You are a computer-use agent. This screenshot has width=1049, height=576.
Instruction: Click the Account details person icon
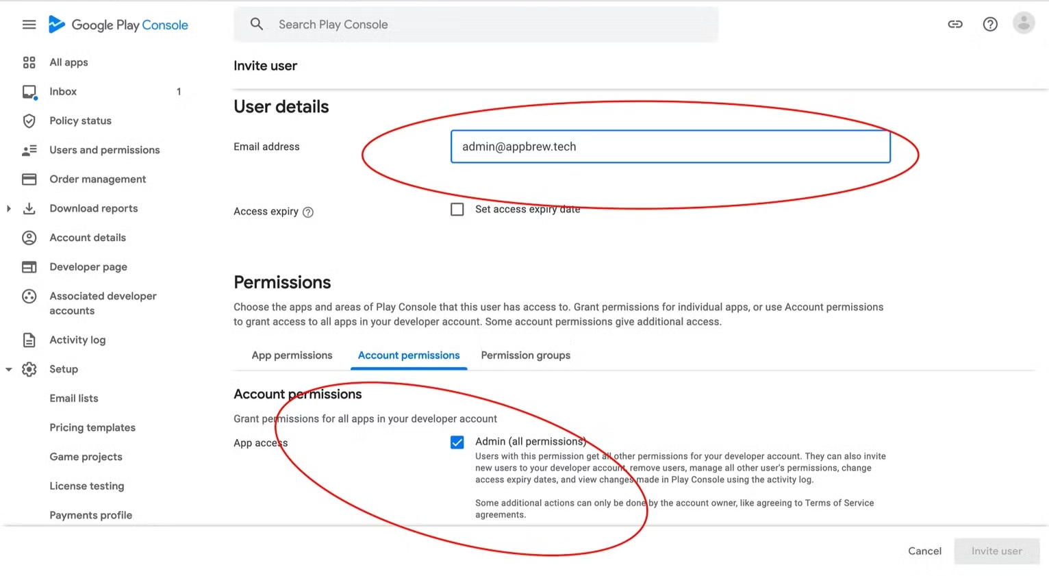point(29,238)
